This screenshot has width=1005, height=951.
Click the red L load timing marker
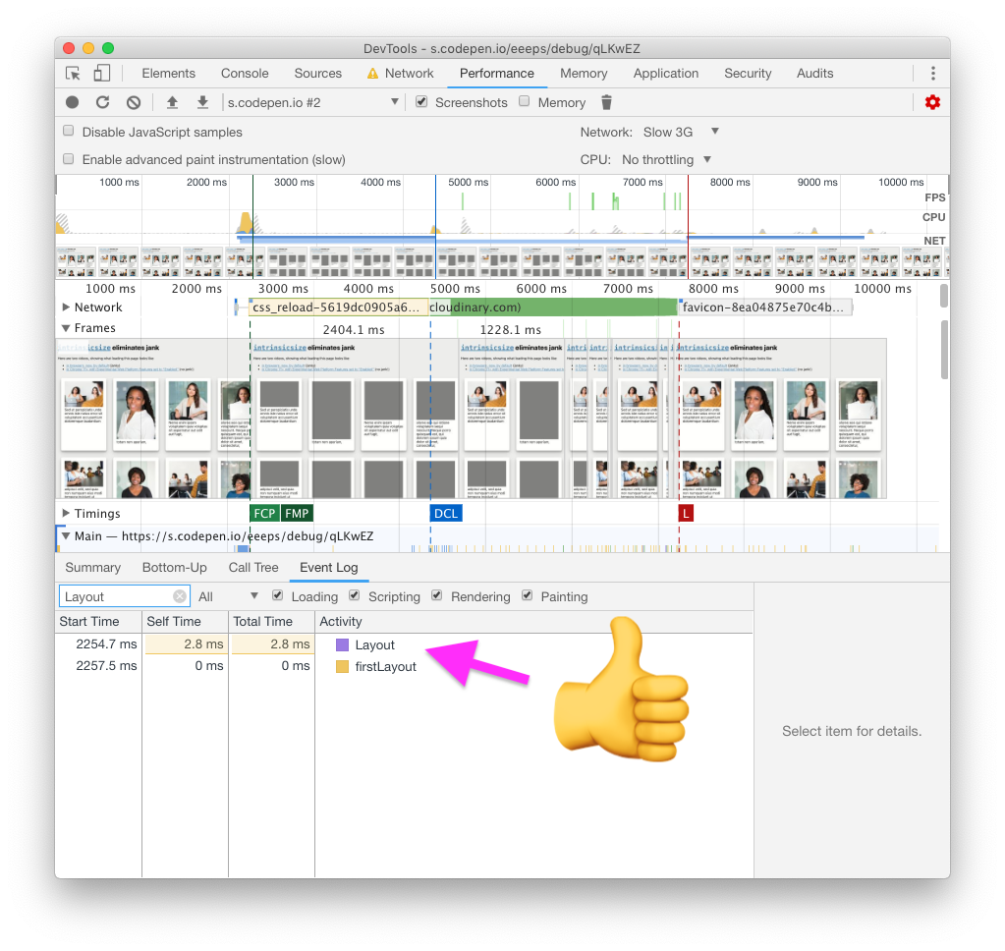(686, 513)
